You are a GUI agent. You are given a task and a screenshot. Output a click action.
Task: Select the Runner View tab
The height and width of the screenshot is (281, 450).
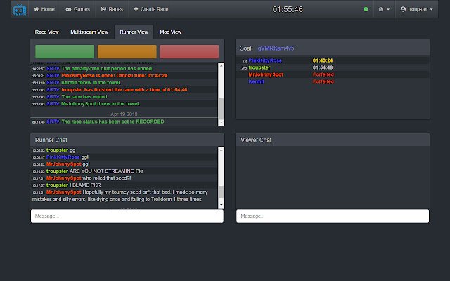point(134,32)
